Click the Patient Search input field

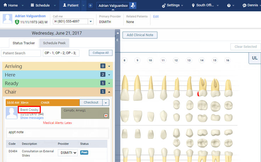pyautogui.click(x=21, y=53)
